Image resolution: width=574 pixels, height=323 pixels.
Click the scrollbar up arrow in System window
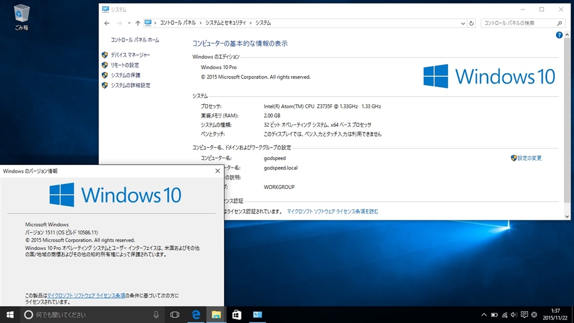tap(567, 35)
